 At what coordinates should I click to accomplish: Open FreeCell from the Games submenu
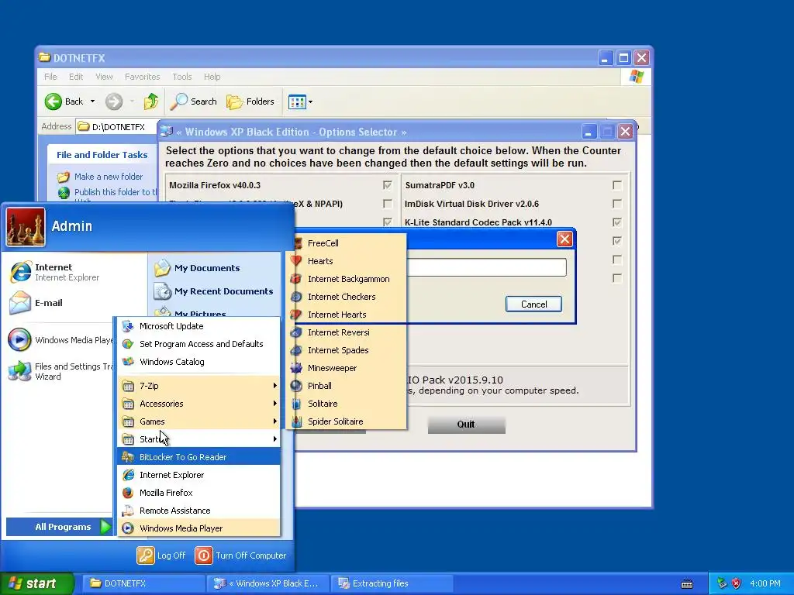(x=347, y=243)
